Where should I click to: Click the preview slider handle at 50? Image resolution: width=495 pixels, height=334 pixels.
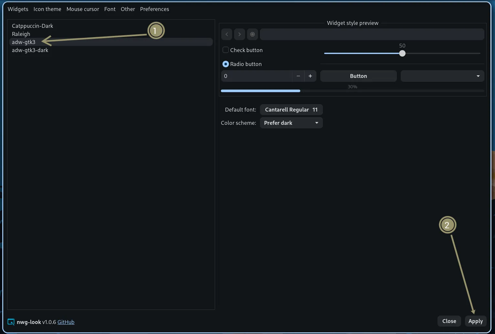click(x=402, y=53)
